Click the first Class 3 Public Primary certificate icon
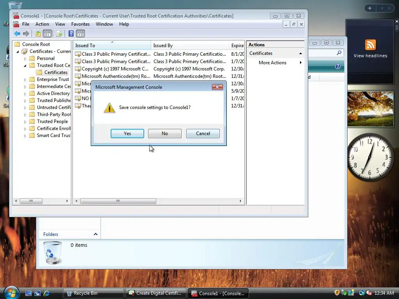The image size is (399, 299). [x=78, y=54]
